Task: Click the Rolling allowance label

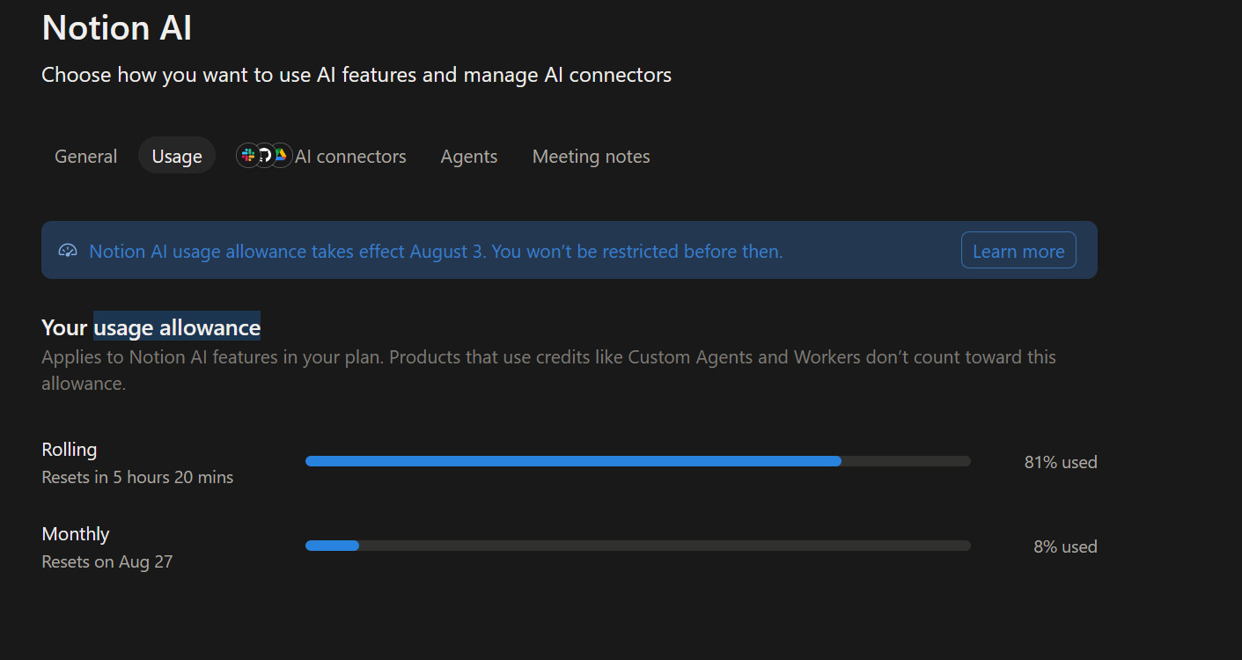Action: coord(70,450)
